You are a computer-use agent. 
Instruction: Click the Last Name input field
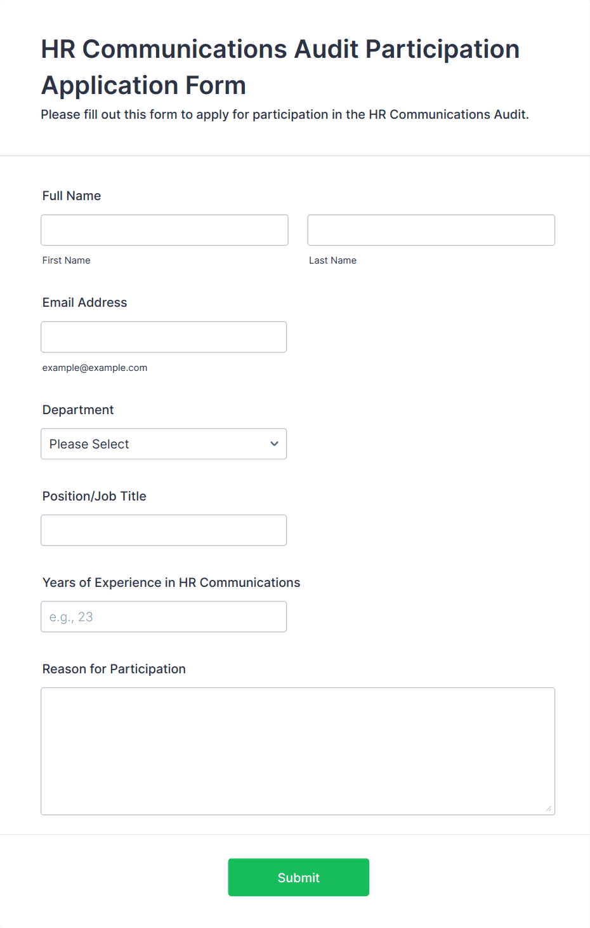[x=431, y=230]
